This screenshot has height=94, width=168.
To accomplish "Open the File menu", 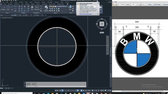I will tap(3, 2).
